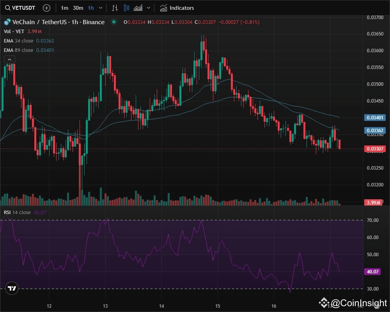Select the bar replay style icon
The height and width of the screenshot is (312, 390).
pyautogui.click(x=115, y=8)
